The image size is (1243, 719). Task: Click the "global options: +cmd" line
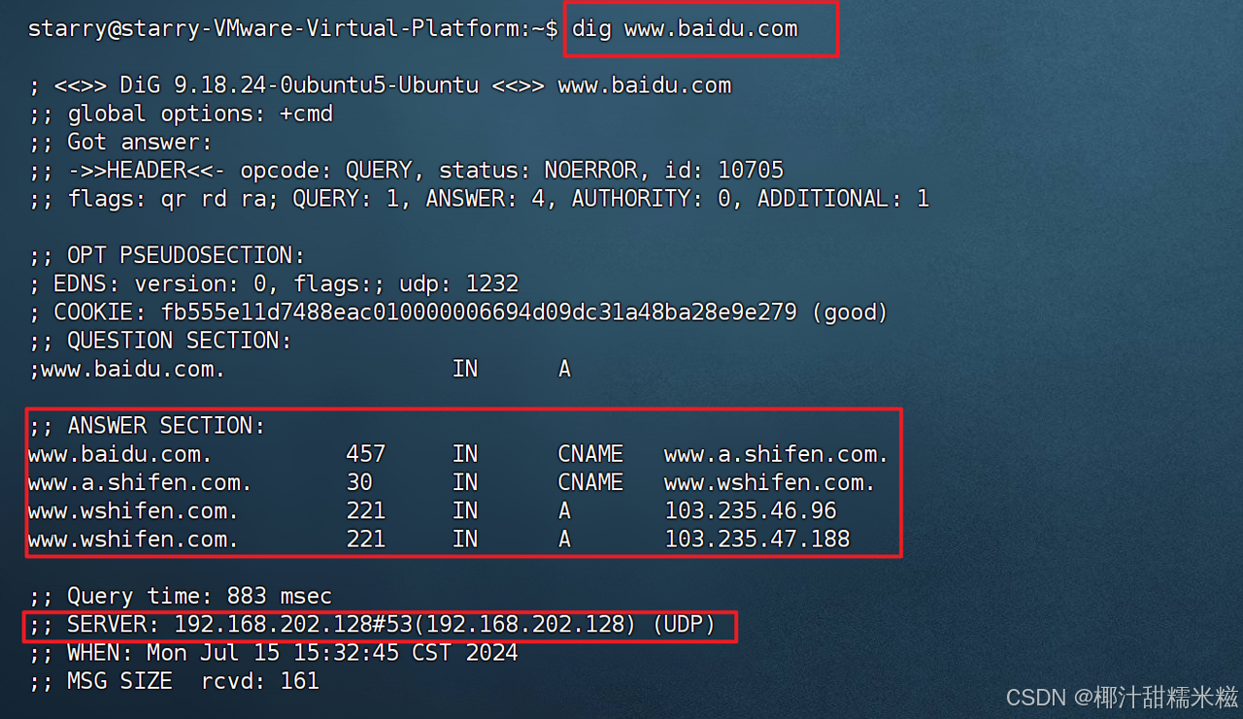[x=181, y=114]
